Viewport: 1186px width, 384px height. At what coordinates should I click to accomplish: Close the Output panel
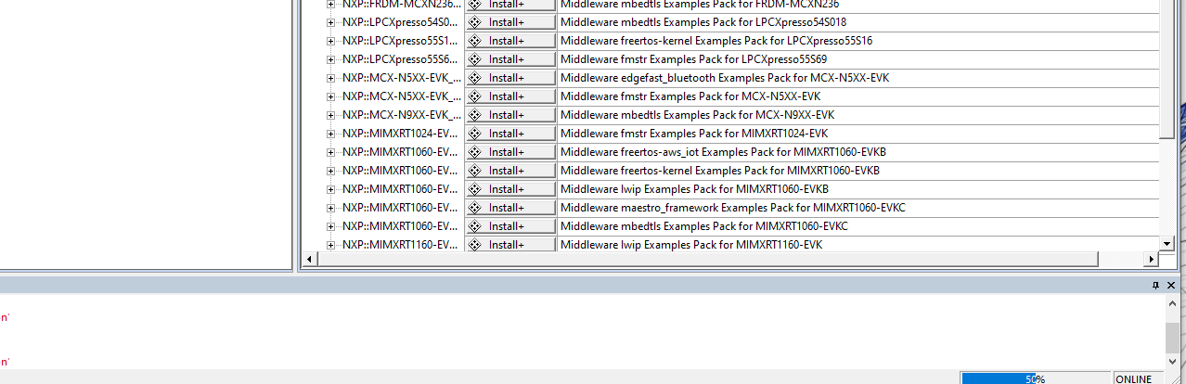1173,285
